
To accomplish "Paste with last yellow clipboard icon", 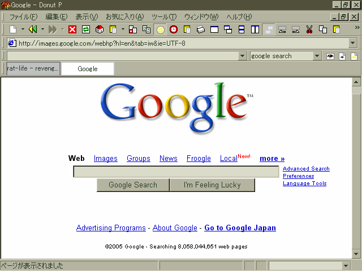I will (337, 29).
